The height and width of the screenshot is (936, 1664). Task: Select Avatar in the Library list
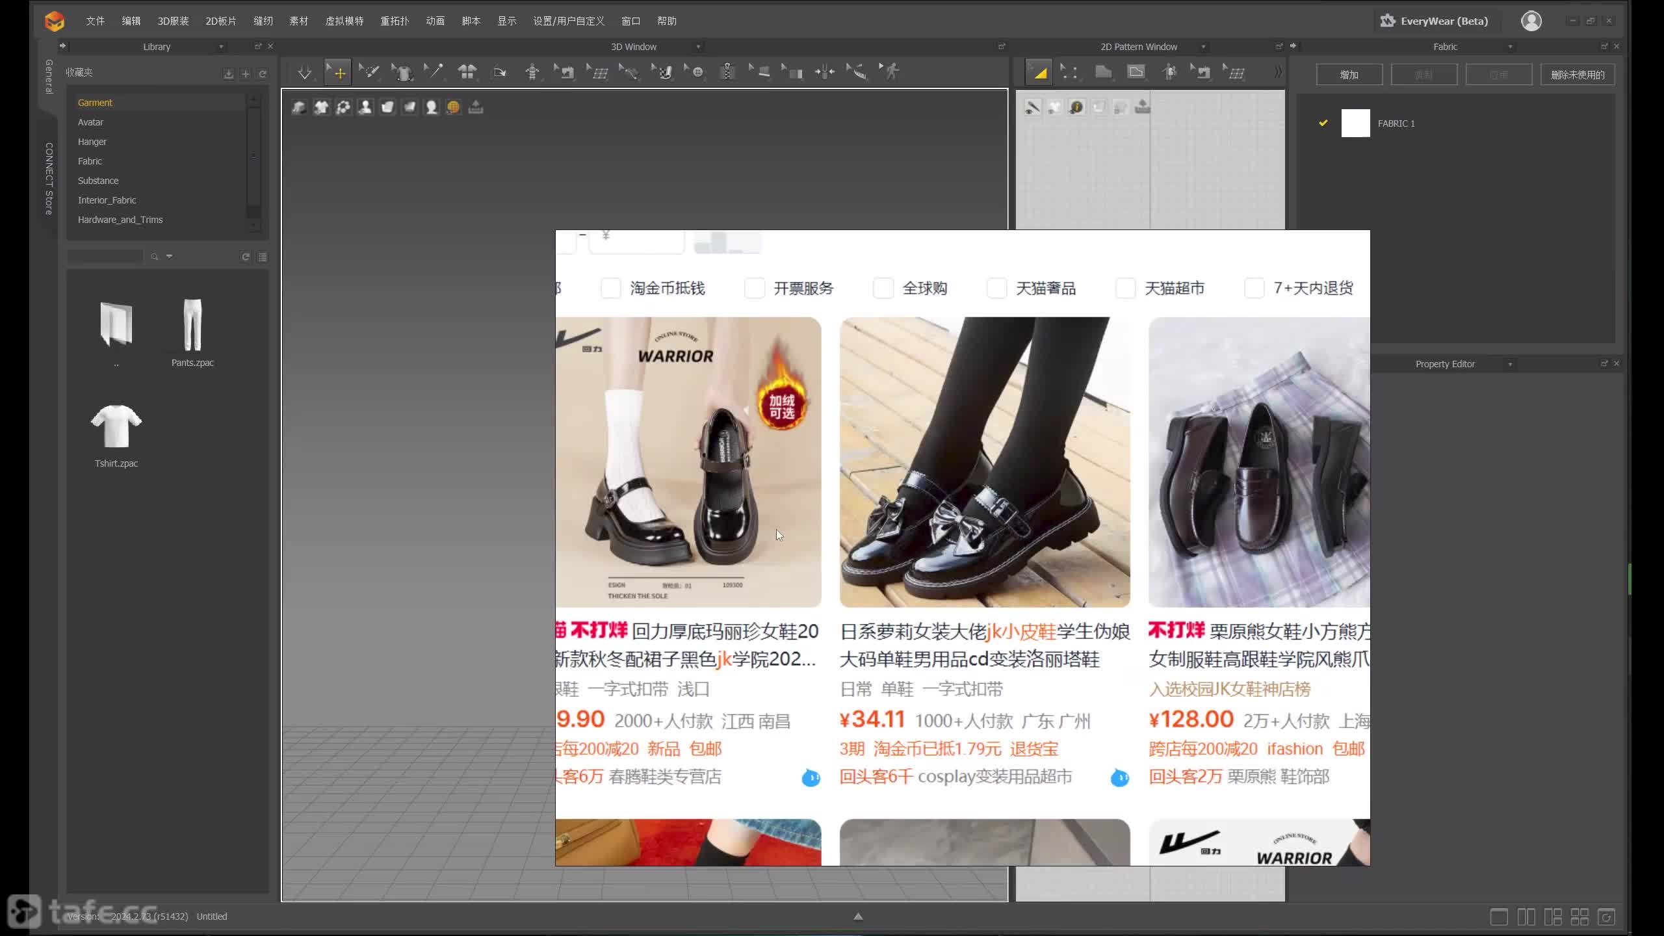91,122
